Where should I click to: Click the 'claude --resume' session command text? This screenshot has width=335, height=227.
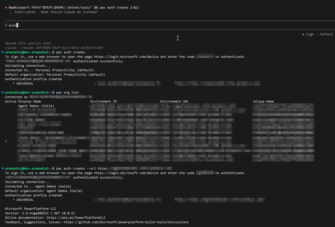pyautogui.click(x=54, y=48)
